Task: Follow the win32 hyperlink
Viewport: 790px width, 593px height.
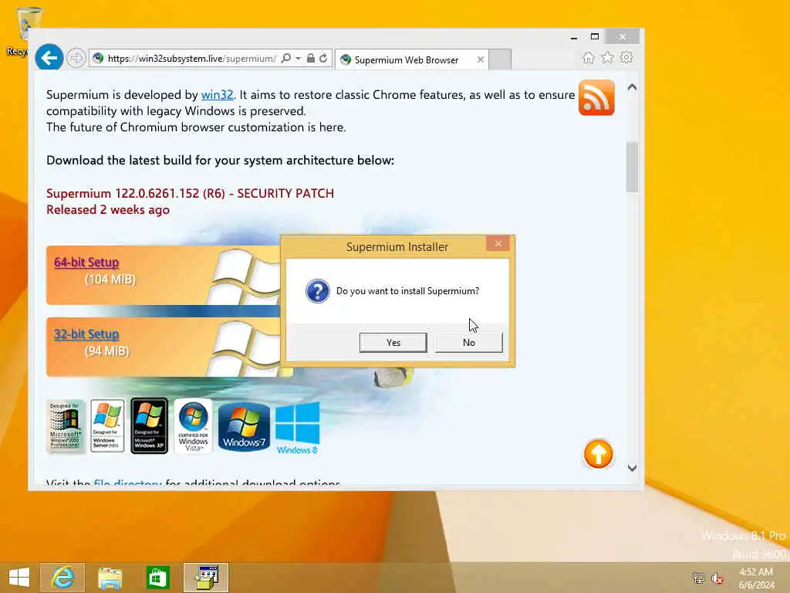Action: pos(217,95)
